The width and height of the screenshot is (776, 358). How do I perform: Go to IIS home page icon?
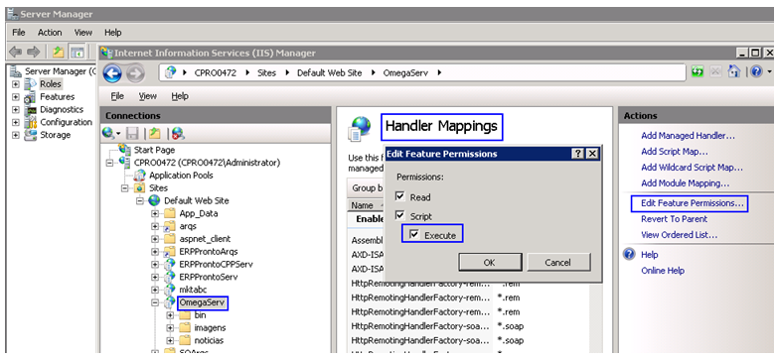[x=733, y=72]
